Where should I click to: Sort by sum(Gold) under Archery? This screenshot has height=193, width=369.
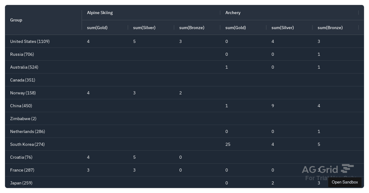(243, 28)
